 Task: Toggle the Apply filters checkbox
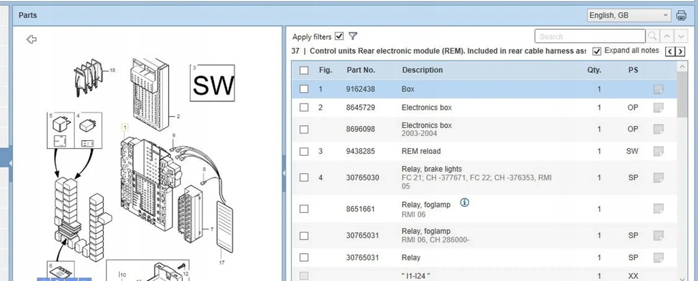tap(339, 36)
